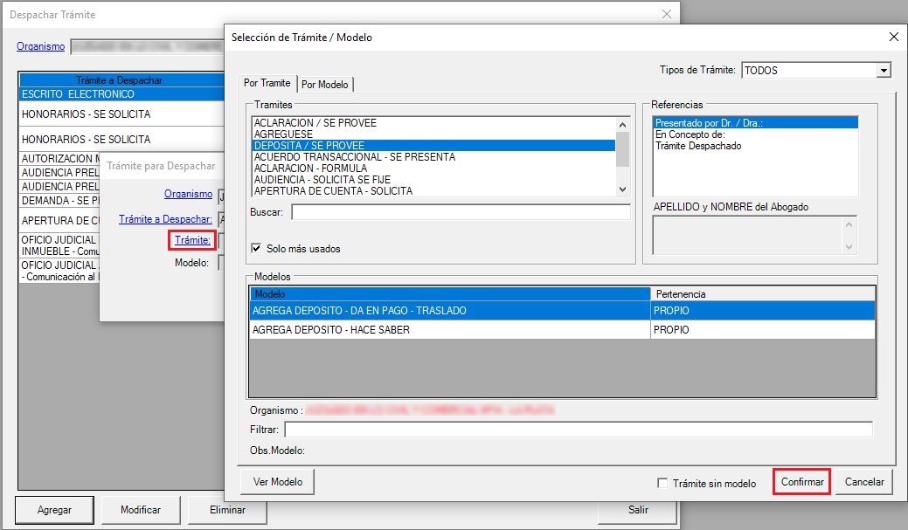Close the Despachar Trámite window
Image resolution: width=908 pixels, height=530 pixels.
coord(667,15)
